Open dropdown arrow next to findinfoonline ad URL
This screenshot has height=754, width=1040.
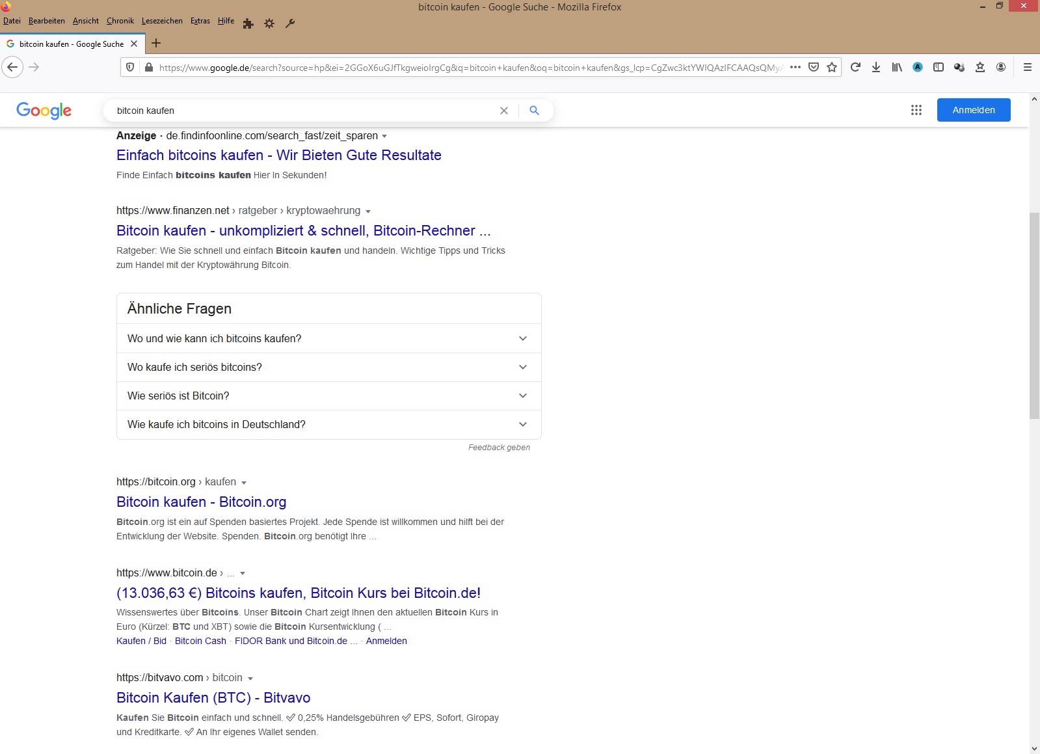tap(384, 136)
